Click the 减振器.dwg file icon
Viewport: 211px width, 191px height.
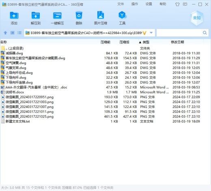click(3, 53)
